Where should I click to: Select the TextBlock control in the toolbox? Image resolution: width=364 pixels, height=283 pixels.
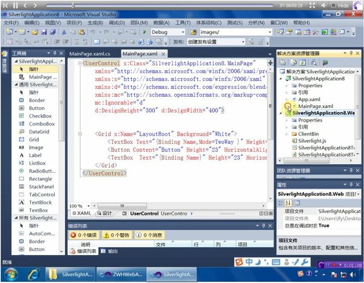(41, 203)
